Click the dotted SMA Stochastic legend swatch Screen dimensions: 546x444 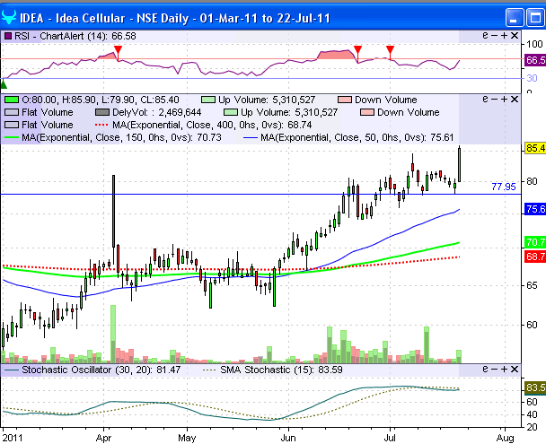pos(209,370)
